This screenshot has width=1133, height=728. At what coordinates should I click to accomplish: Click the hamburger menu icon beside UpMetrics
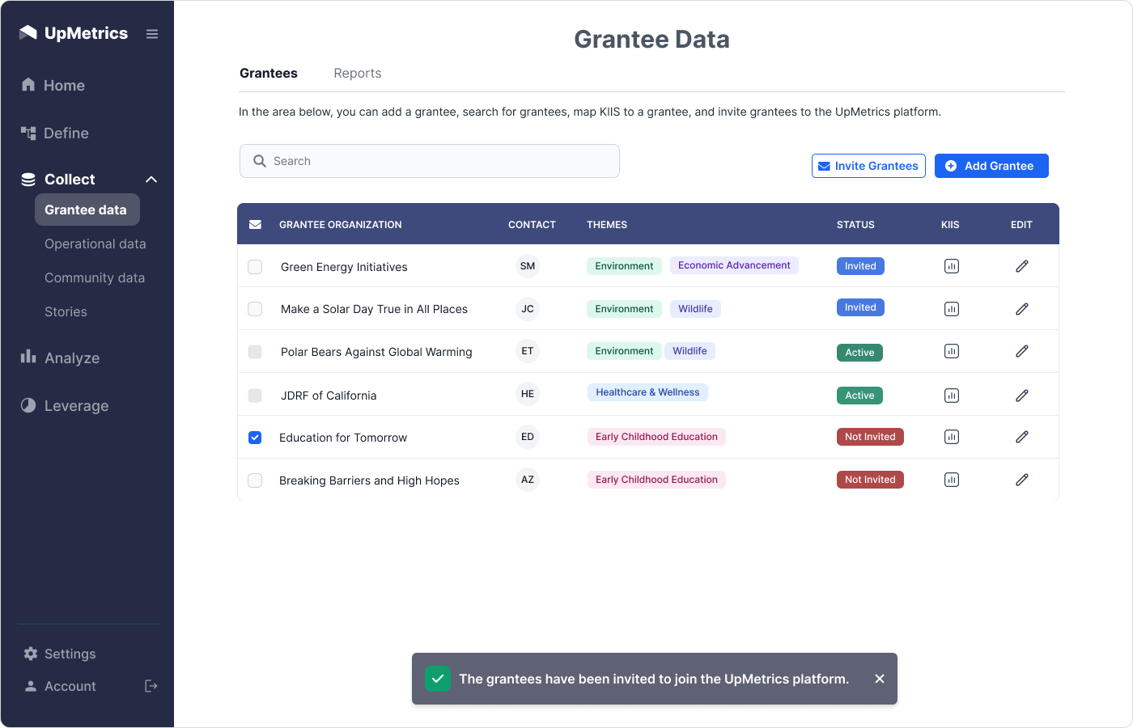tap(152, 34)
